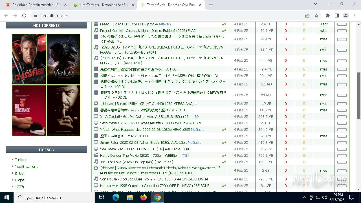Viewport: 361px width, 203px height.
Task: Click the TV icon beside Seth Meyers torrent
Action: pos(96,123)
